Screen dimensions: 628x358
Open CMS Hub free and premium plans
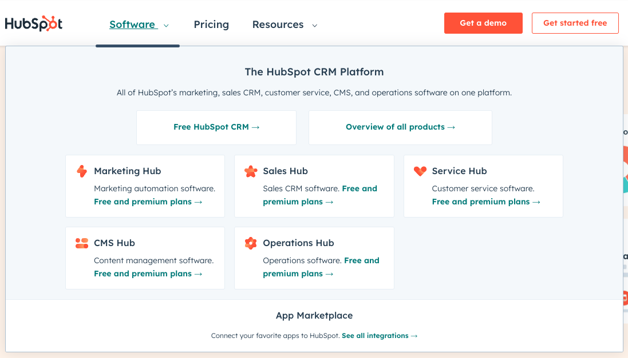148,273
